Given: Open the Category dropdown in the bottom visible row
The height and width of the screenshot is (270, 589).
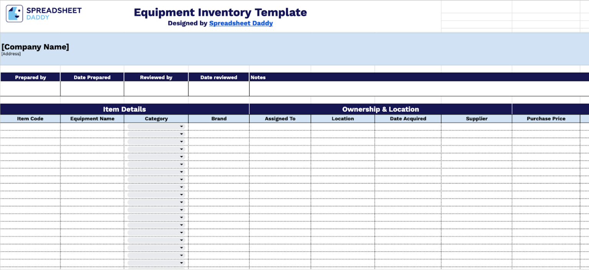Looking at the screenshot, I should click(181, 262).
